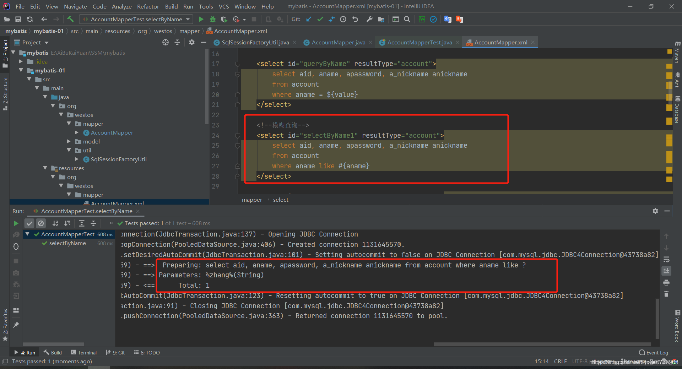Run with coverage icon in toolbar
This screenshot has width=682, height=369.
tap(224, 19)
